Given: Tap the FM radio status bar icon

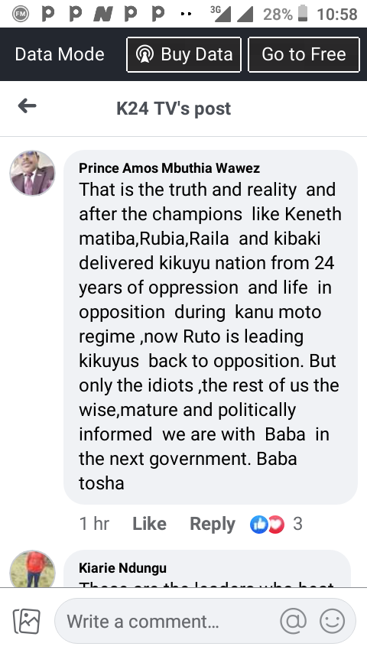Looking at the screenshot, I should tap(21, 15).
